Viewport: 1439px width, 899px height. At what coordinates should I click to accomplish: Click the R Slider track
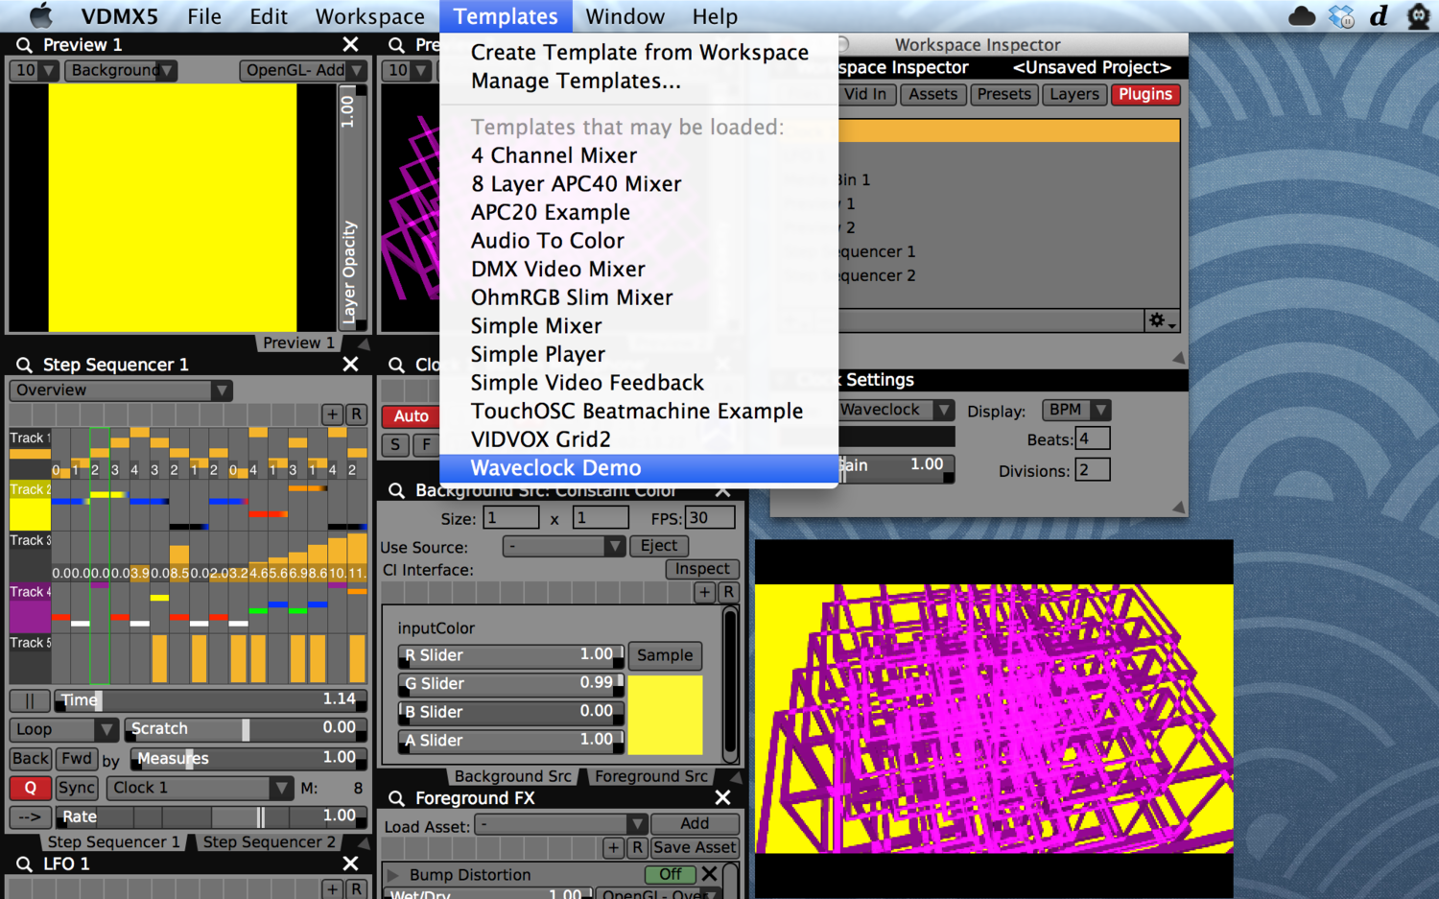tap(511, 655)
